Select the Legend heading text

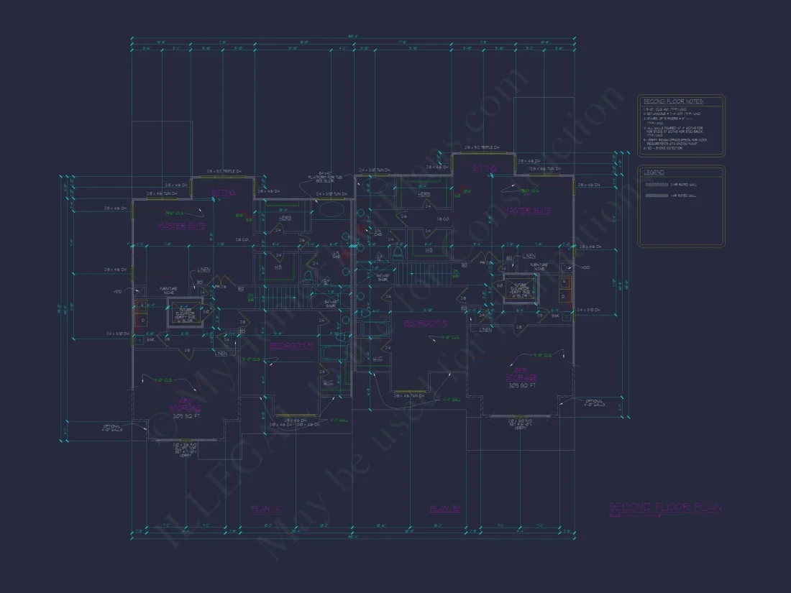coord(654,173)
